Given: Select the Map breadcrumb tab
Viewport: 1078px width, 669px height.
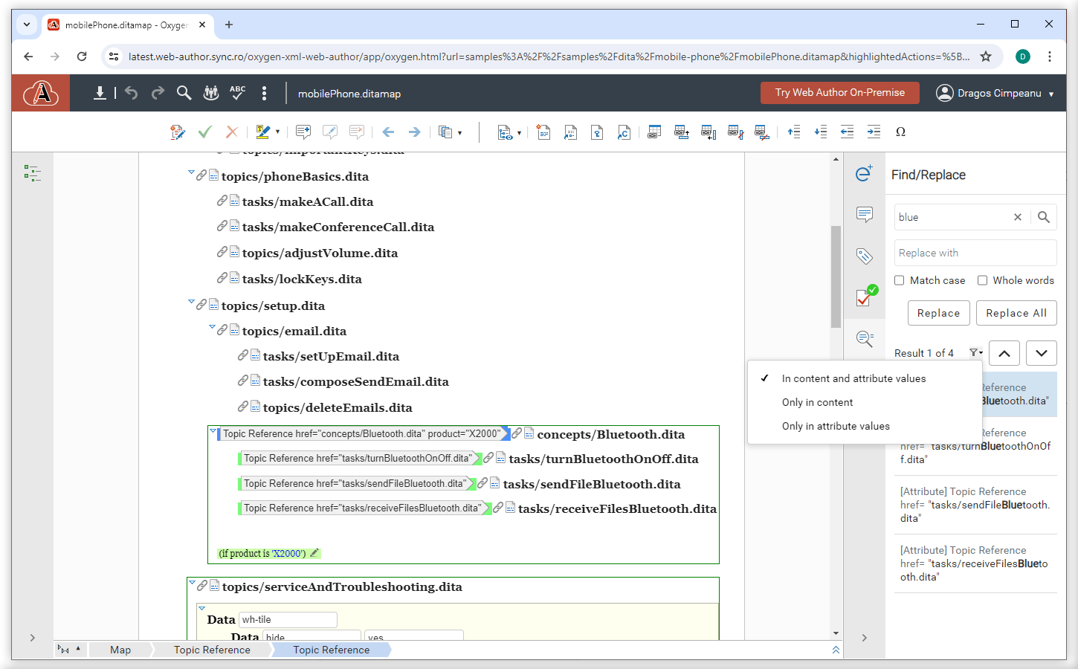Looking at the screenshot, I should (120, 650).
